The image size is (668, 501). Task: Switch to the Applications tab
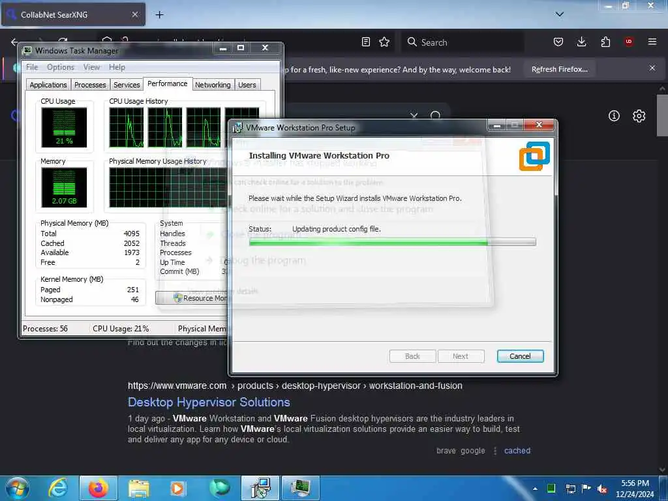tap(48, 85)
